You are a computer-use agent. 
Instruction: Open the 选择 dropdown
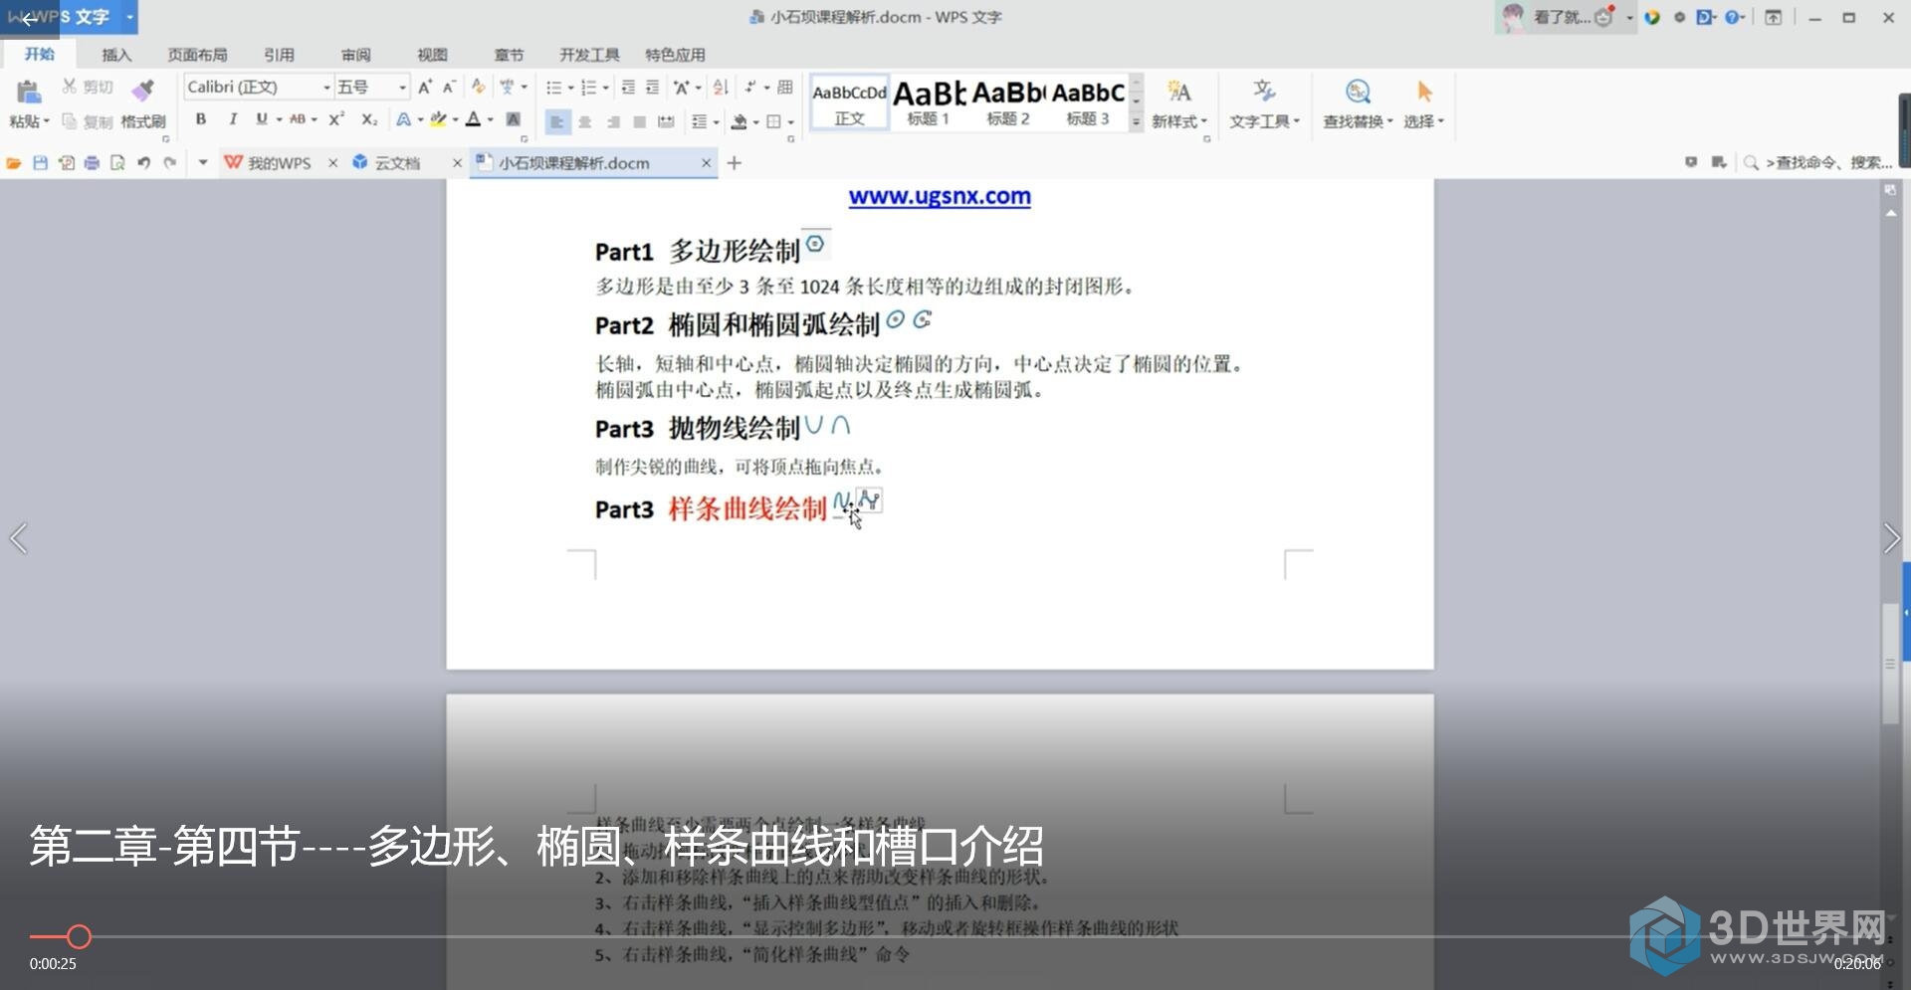(1423, 121)
